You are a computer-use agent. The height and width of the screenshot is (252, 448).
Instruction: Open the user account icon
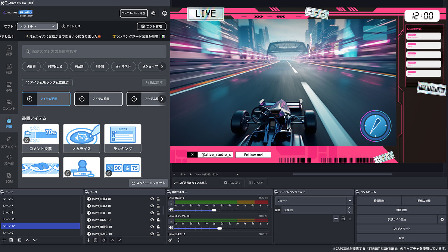coord(165,13)
